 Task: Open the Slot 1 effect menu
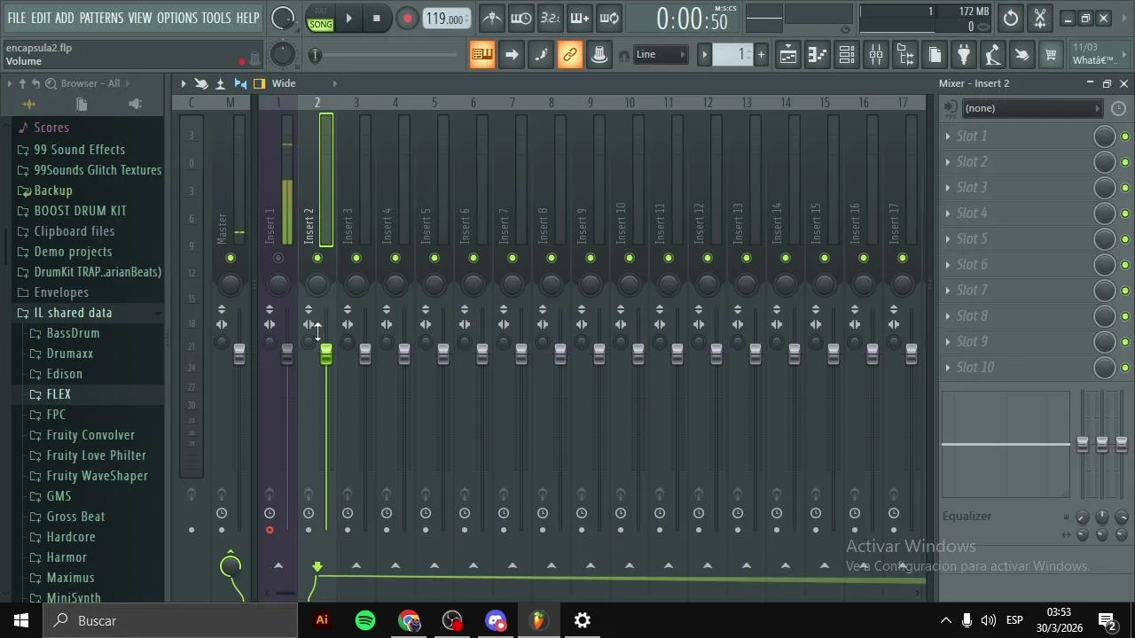[948, 136]
